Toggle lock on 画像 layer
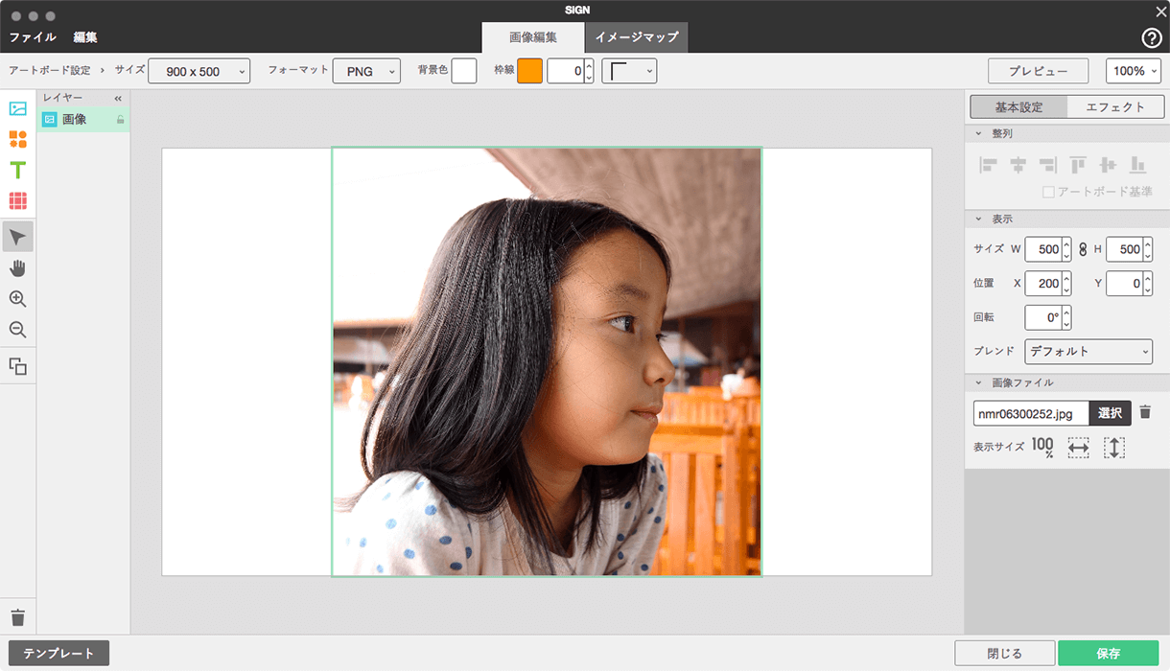Image resolution: width=1170 pixels, height=671 pixels. tap(120, 120)
